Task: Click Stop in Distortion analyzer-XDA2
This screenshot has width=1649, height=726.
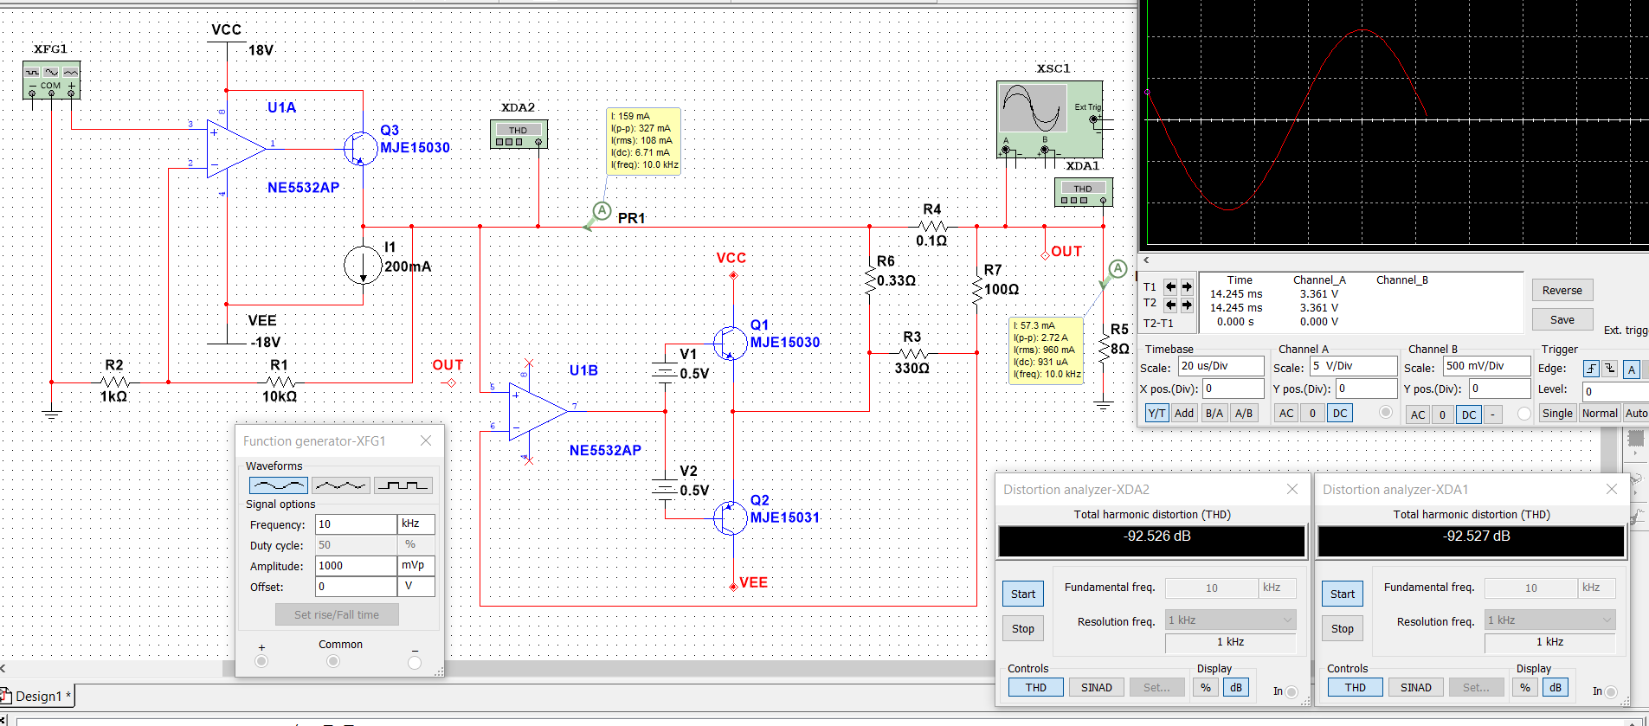Action: 1023,629
